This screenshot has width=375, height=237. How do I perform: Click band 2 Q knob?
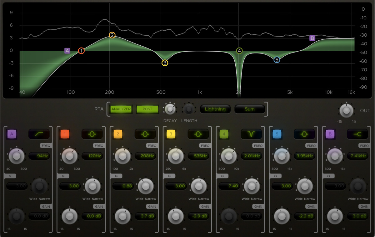click(146, 186)
